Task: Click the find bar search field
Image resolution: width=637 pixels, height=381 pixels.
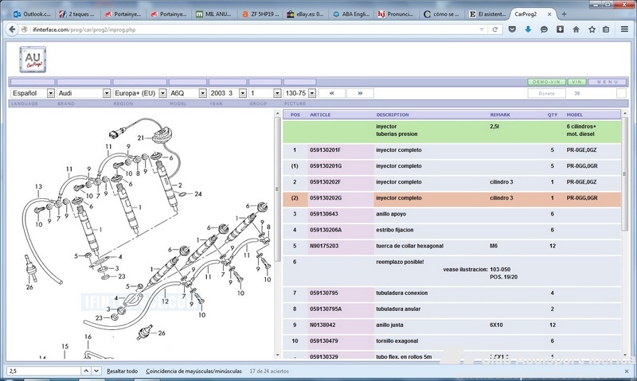Action: click(44, 371)
